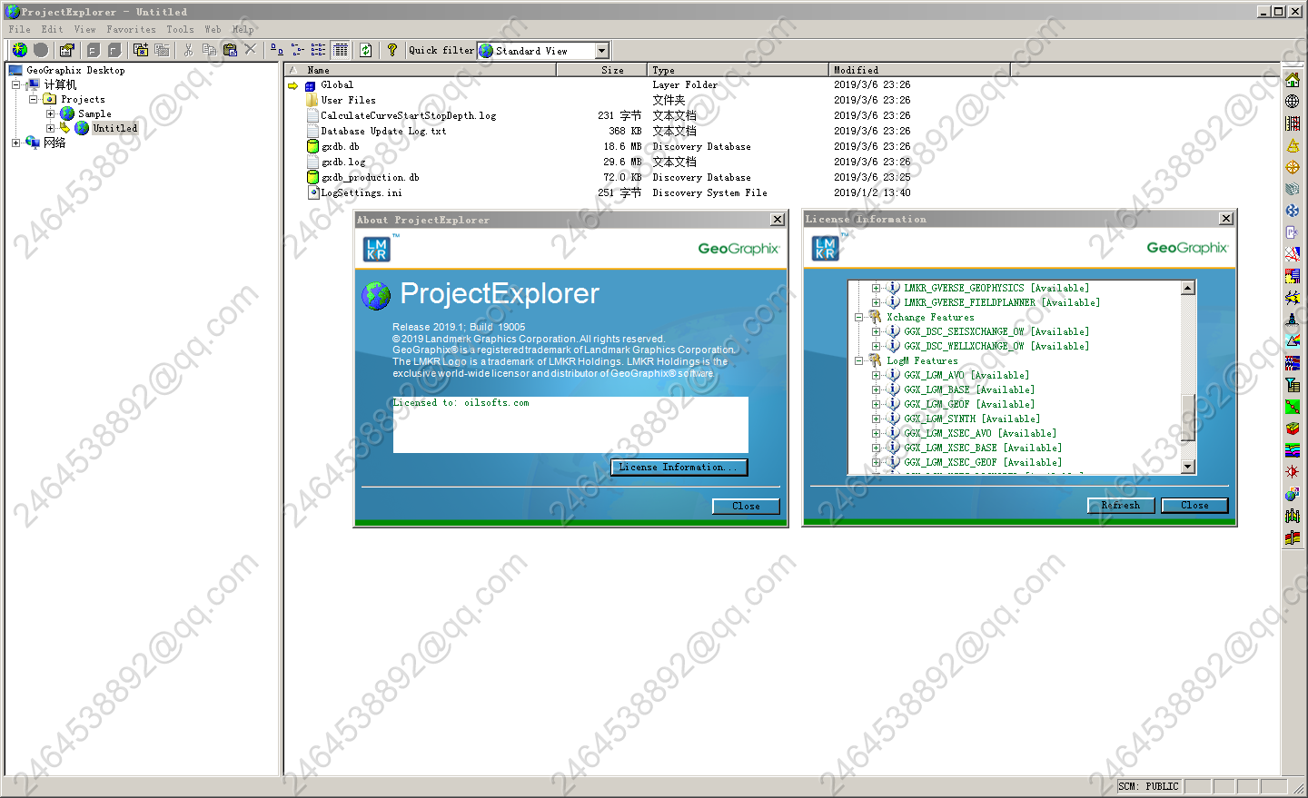Click Close in About ProjectExplorer dialog

(746, 506)
